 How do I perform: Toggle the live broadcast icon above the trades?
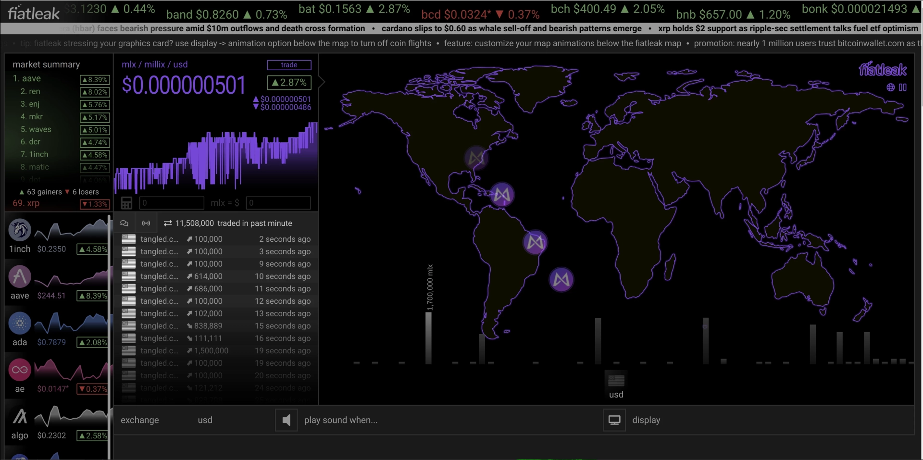146,223
